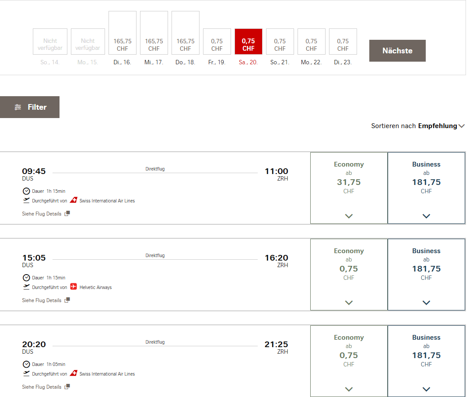The width and height of the screenshot is (473, 397).
Task: Click the Filter sliders icon
Action: click(18, 107)
